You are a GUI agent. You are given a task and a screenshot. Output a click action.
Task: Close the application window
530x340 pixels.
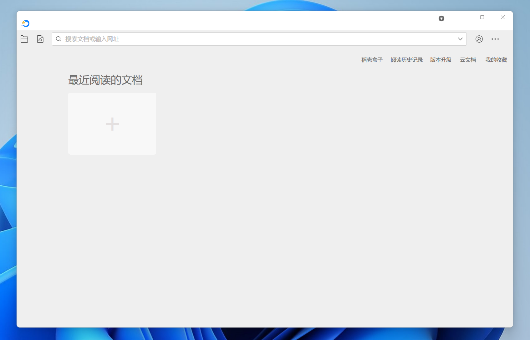(x=503, y=18)
